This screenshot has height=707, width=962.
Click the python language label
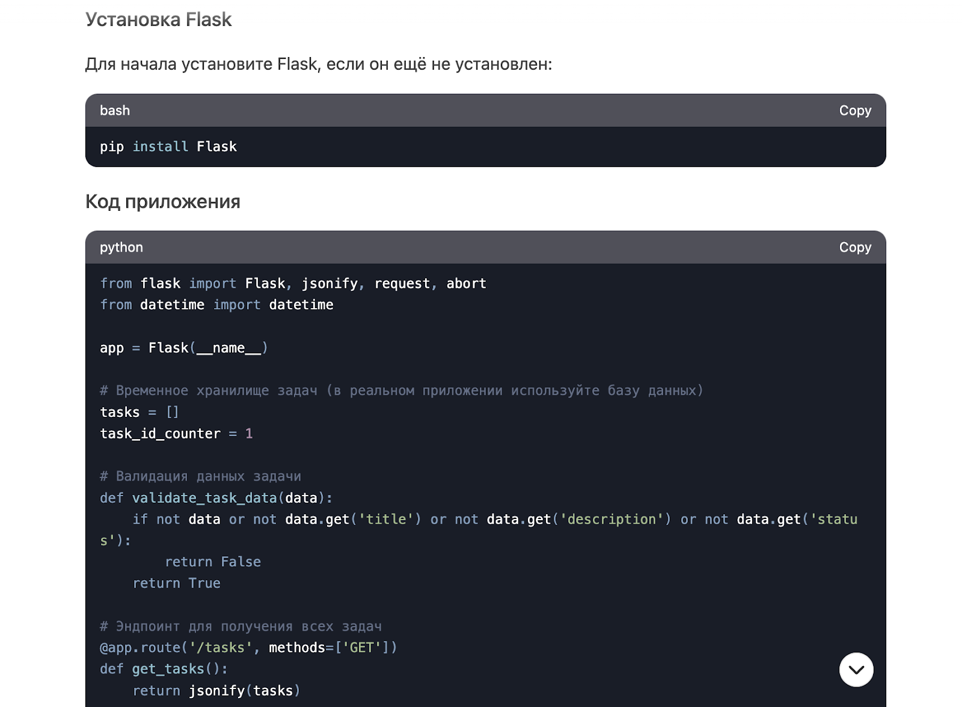pyautogui.click(x=121, y=247)
